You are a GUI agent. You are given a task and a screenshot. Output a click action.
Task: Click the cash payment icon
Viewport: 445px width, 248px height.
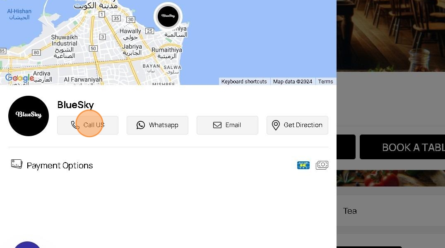point(322,165)
